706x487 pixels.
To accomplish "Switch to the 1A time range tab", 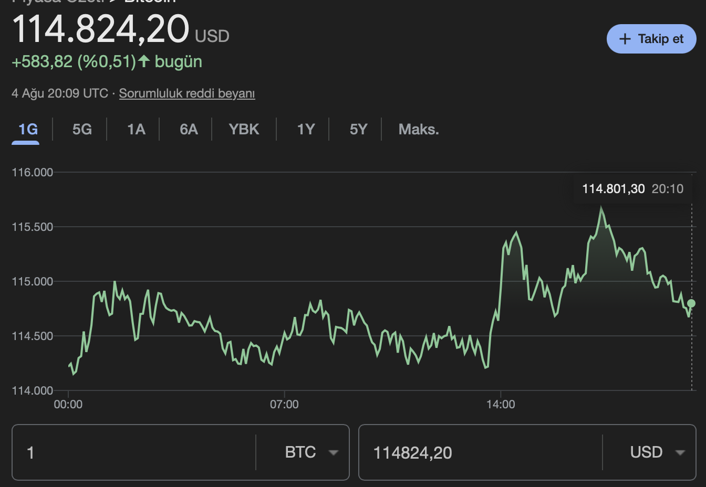I will pyautogui.click(x=136, y=129).
